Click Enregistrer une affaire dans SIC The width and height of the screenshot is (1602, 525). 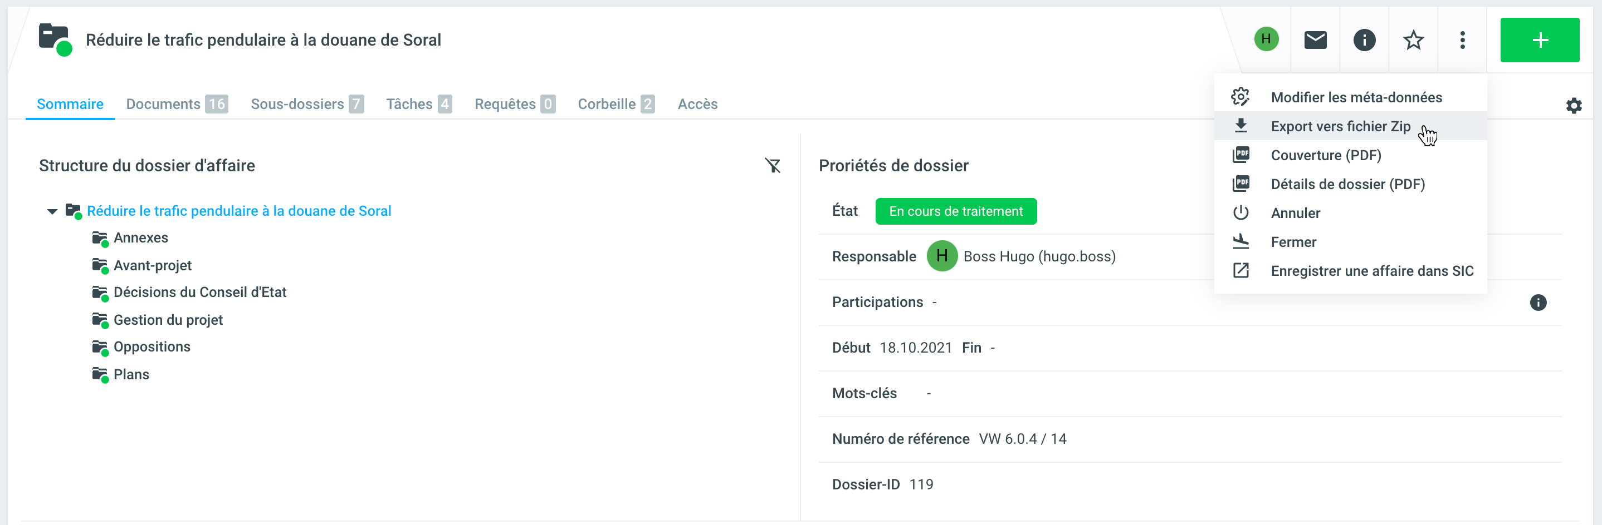pyautogui.click(x=1371, y=271)
